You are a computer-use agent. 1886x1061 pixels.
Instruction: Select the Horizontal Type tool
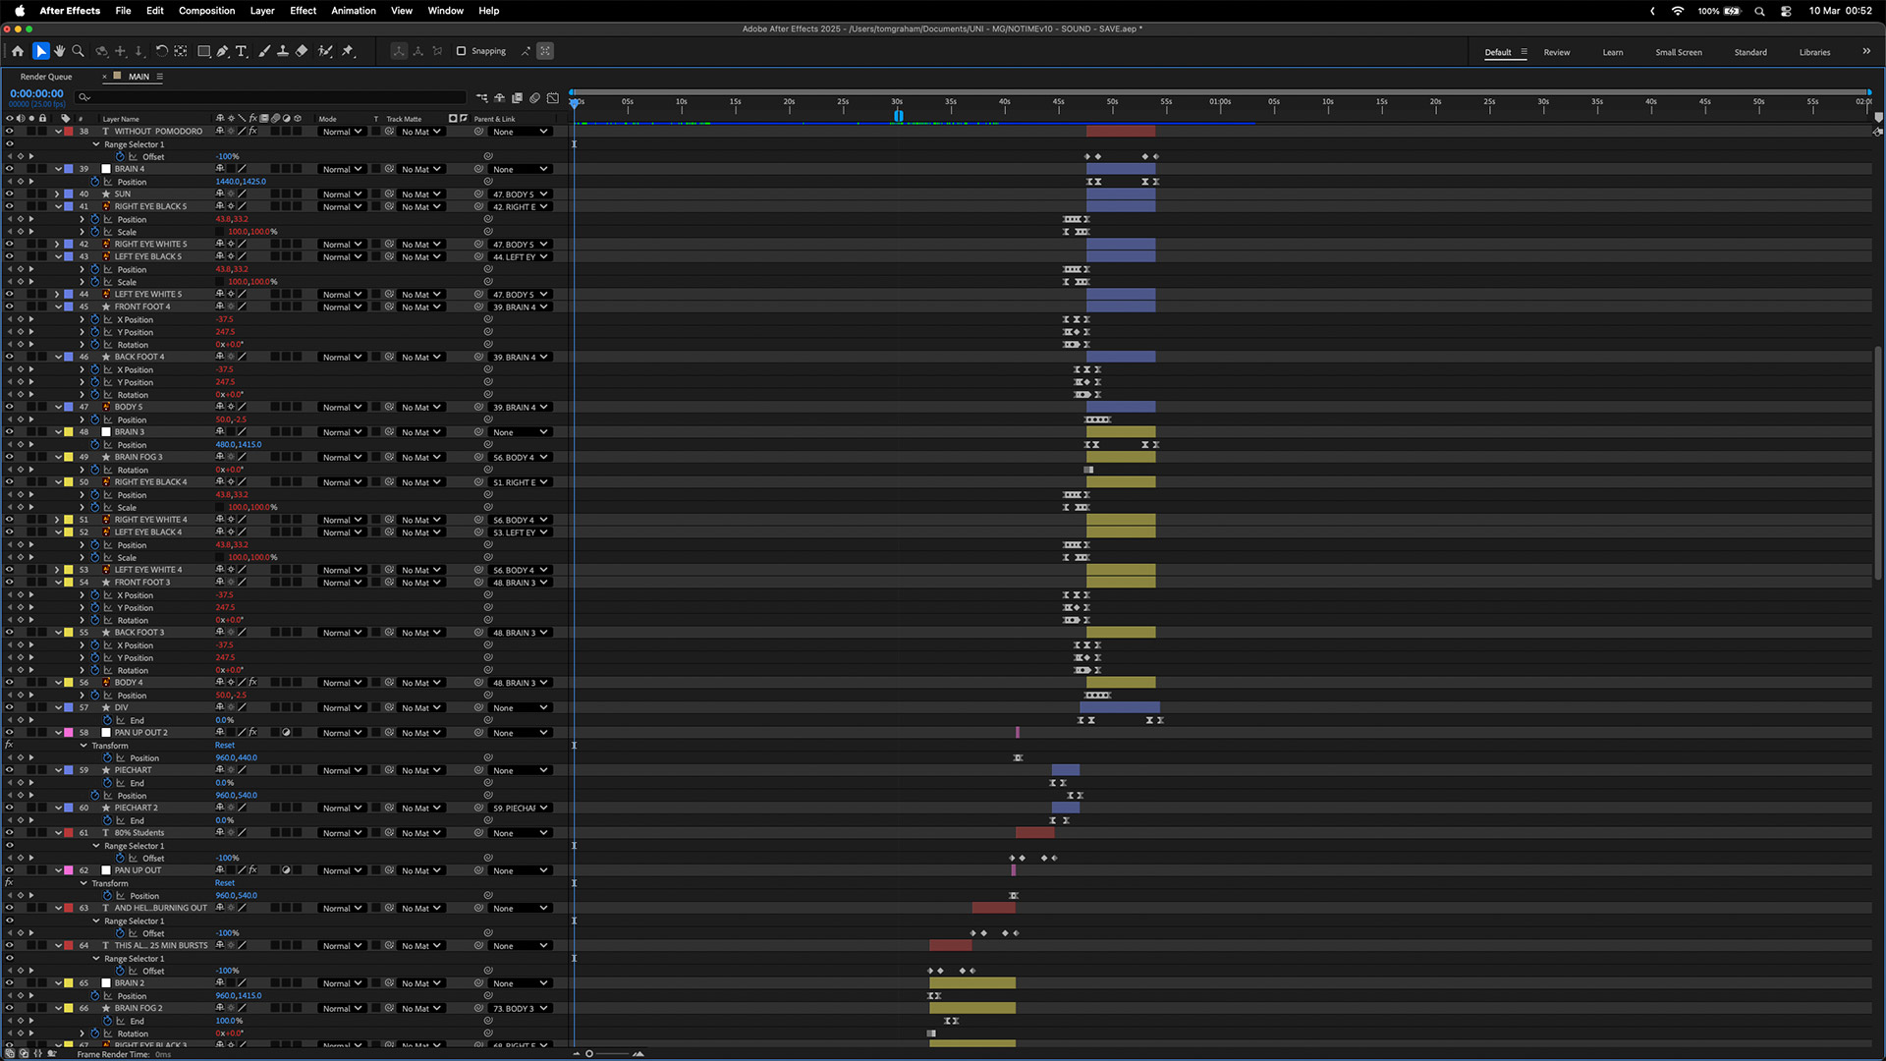coord(241,51)
